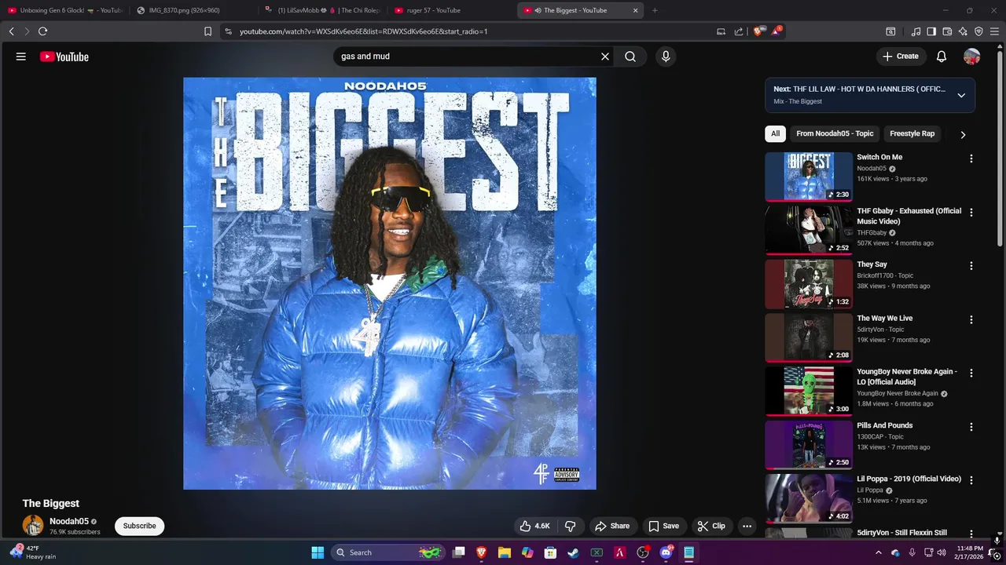Open options for Switch On Me video
The height and width of the screenshot is (565, 1006).
coord(971,159)
